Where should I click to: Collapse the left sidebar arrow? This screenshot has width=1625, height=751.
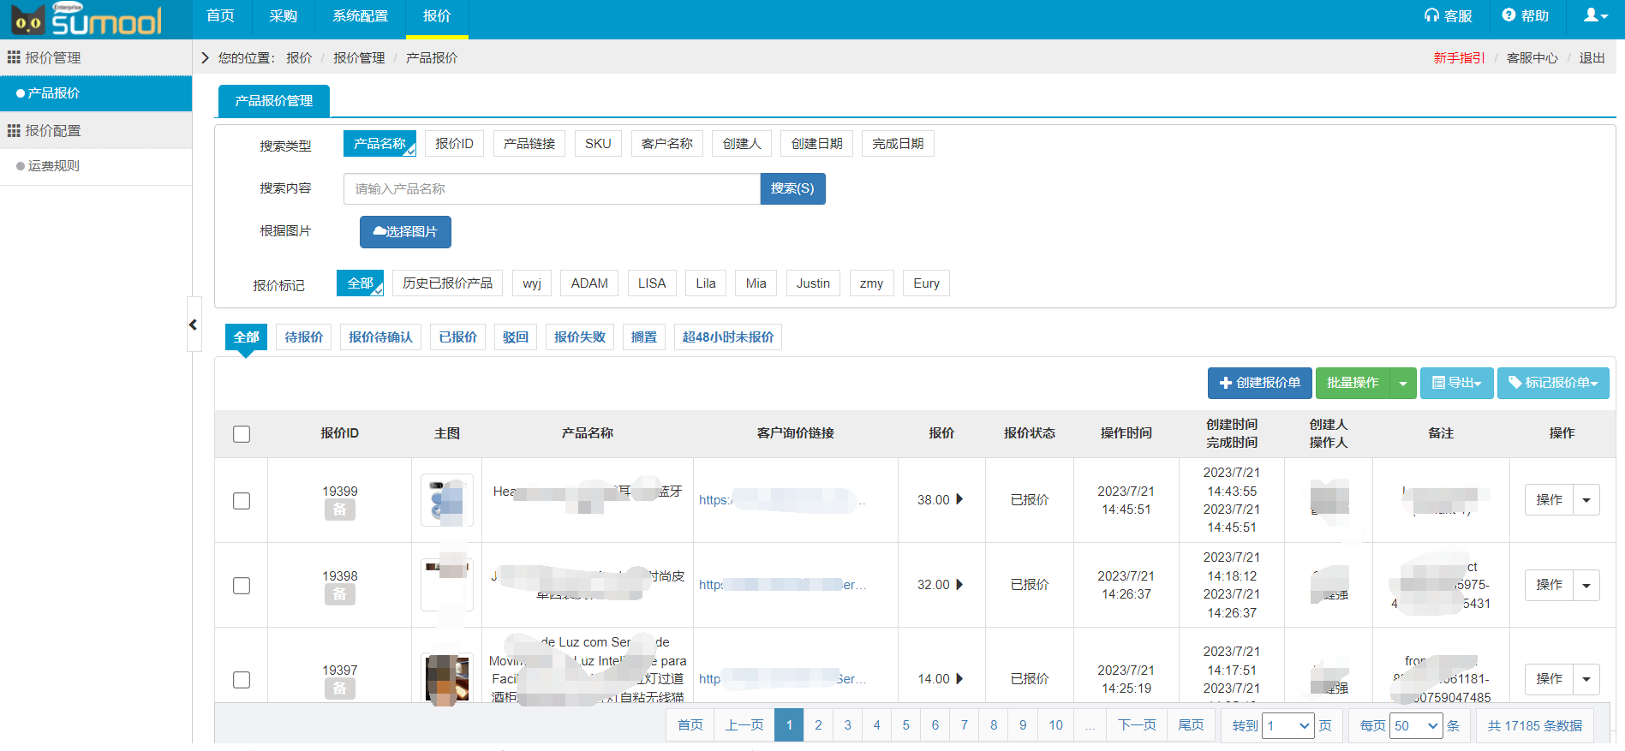pyautogui.click(x=194, y=325)
